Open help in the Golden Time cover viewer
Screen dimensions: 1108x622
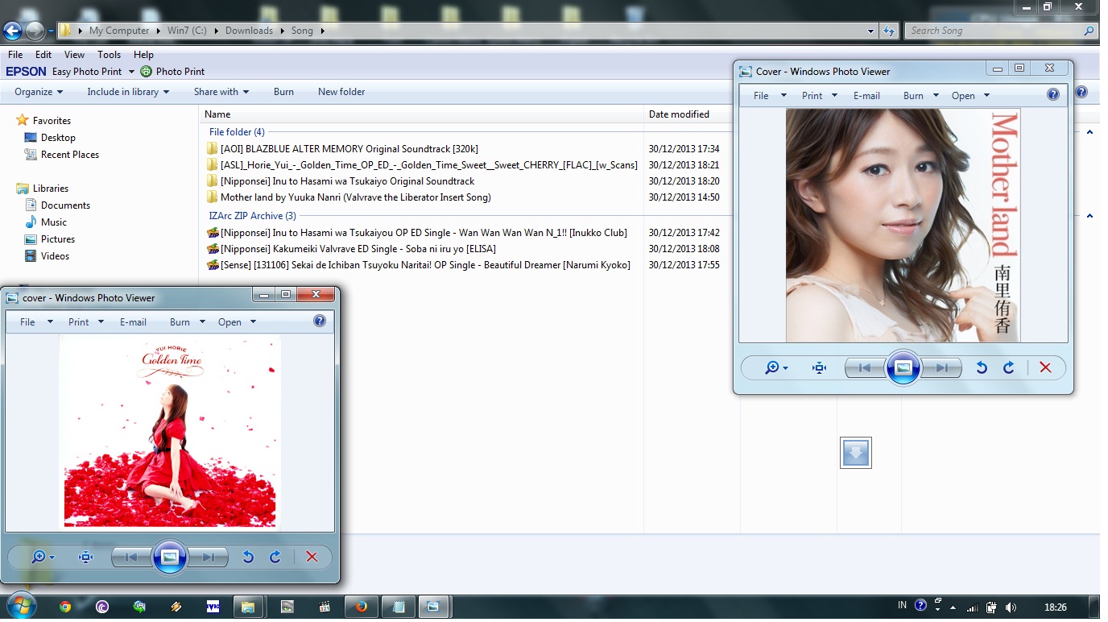pos(320,321)
